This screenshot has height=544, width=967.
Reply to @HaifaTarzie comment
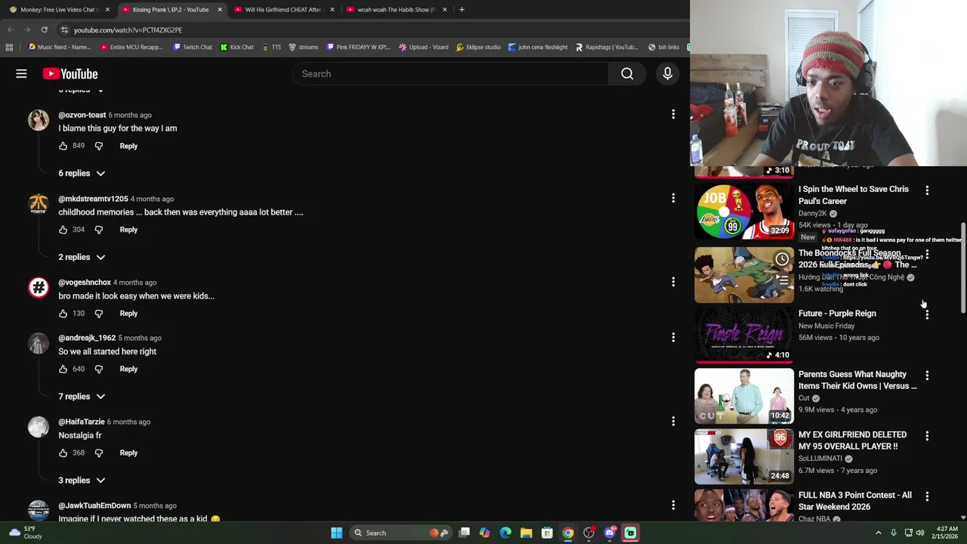click(128, 453)
